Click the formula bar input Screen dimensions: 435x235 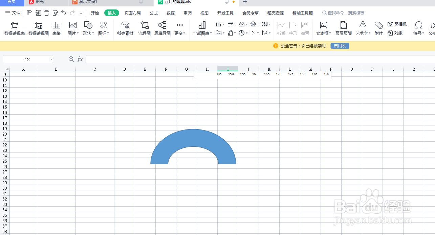point(260,59)
